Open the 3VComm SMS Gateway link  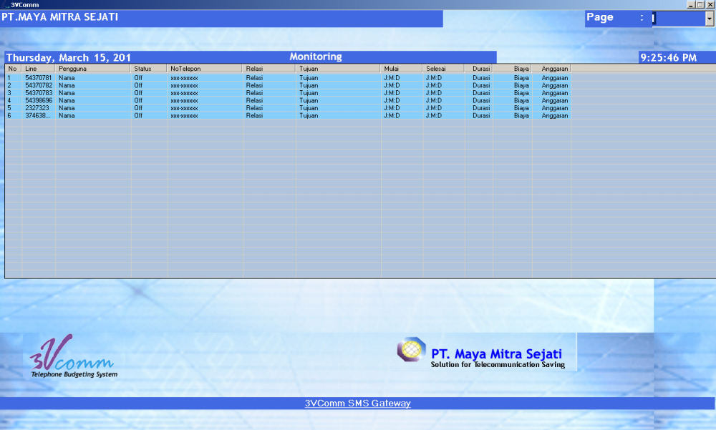coord(357,404)
